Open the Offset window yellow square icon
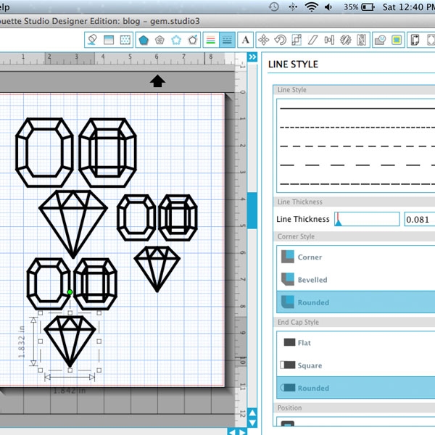The height and width of the screenshot is (435, 435). tap(397, 40)
